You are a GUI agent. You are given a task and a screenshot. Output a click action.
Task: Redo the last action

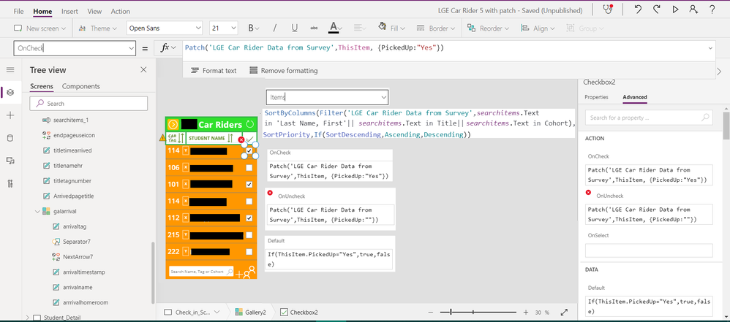click(656, 9)
